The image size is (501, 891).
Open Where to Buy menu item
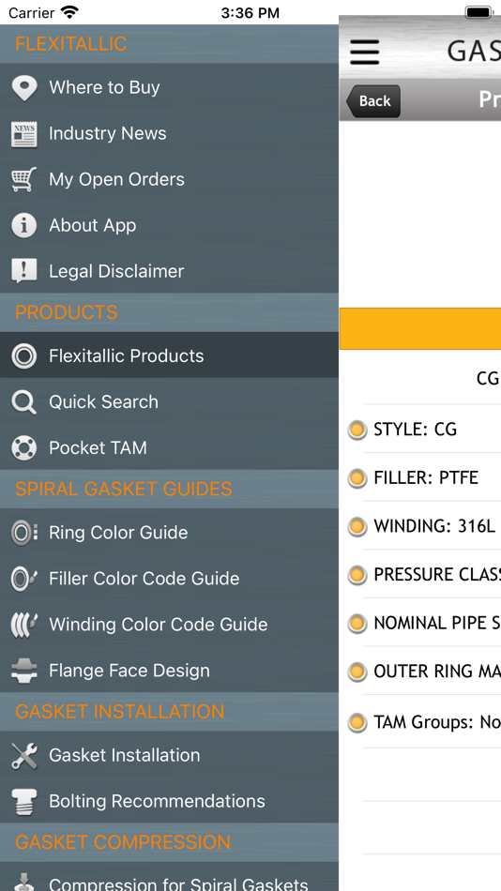(x=169, y=87)
